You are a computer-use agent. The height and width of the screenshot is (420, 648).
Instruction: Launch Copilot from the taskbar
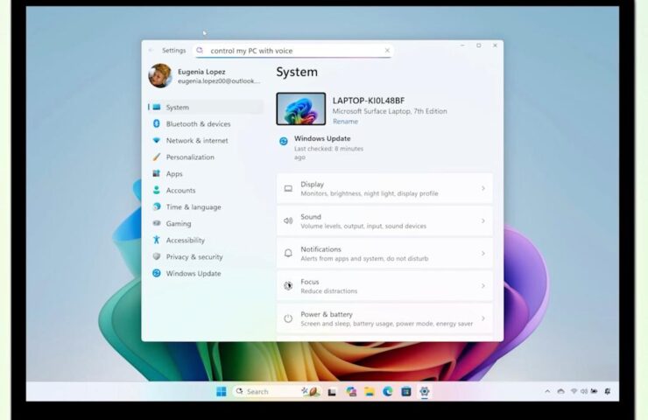point(351,391)
